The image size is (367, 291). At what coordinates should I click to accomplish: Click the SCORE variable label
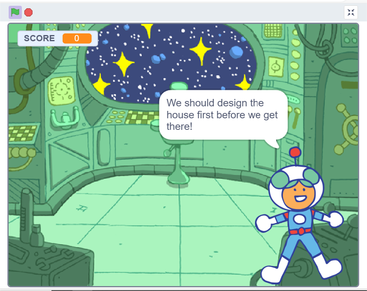tap(40, 38)
